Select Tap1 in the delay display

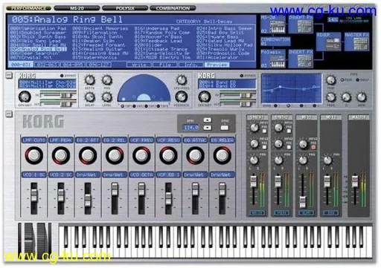click(x=123, y=106)
